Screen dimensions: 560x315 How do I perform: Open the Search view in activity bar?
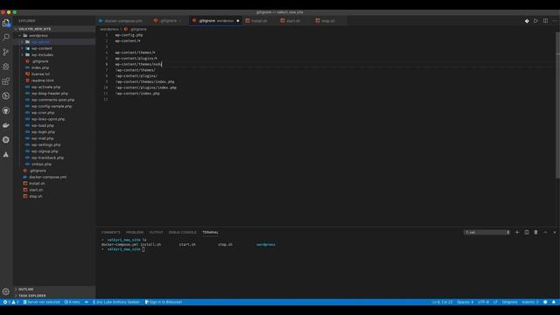pyautogui.click(x=6, y=37)
